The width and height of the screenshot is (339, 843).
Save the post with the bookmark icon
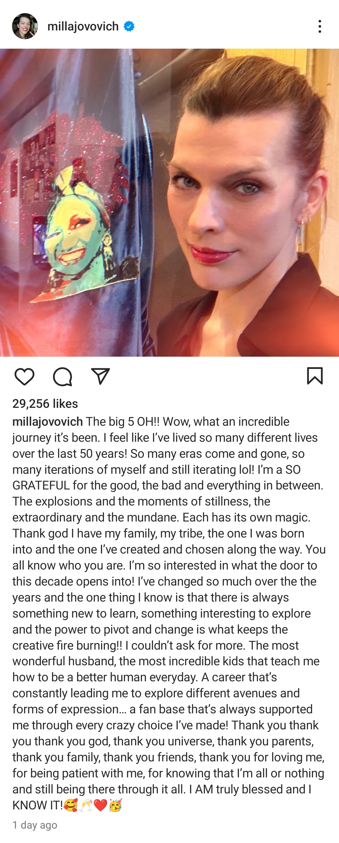tap(315, 376)
